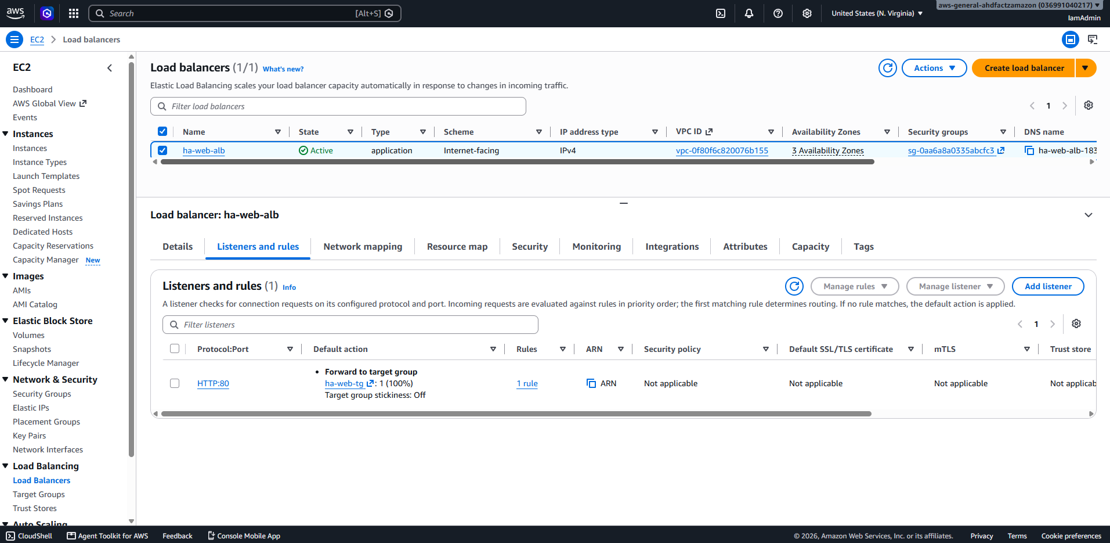Switch to the Resource map tab
Image resolution: width=1110 pixels, height=543 pixels.
[457, 246]
